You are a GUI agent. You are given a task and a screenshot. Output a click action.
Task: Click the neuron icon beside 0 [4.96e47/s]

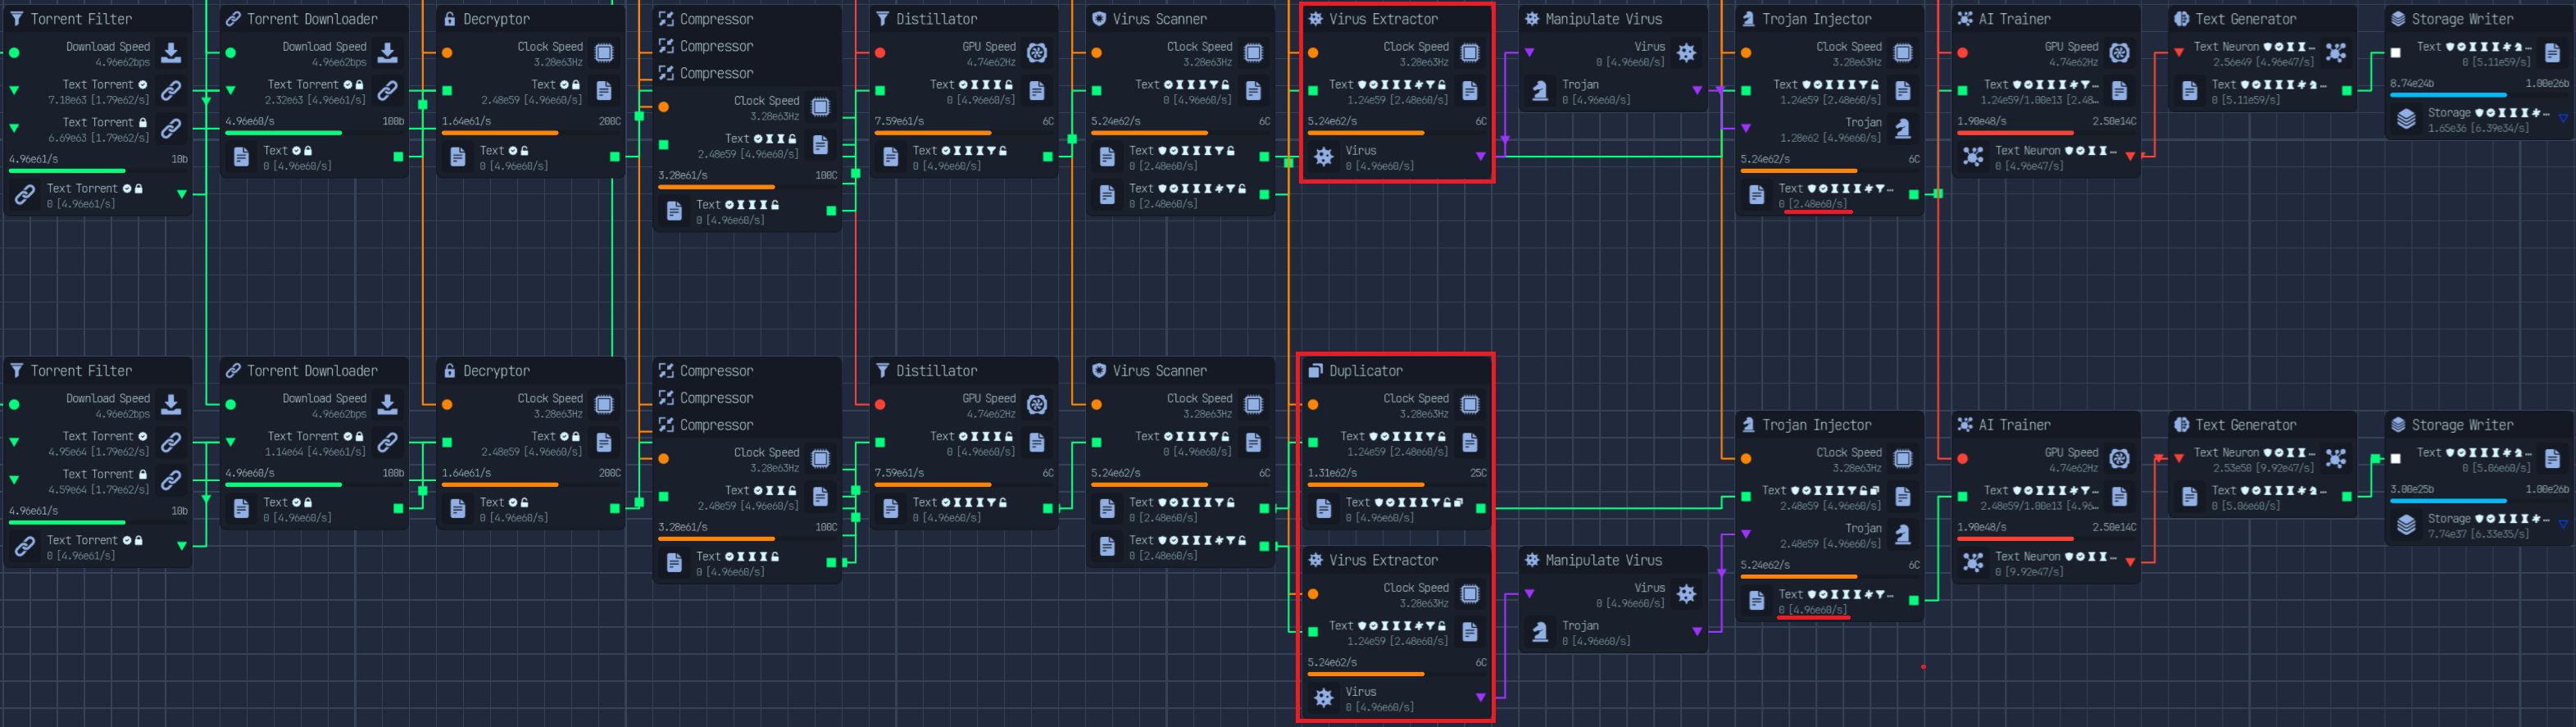point(1973,157)
